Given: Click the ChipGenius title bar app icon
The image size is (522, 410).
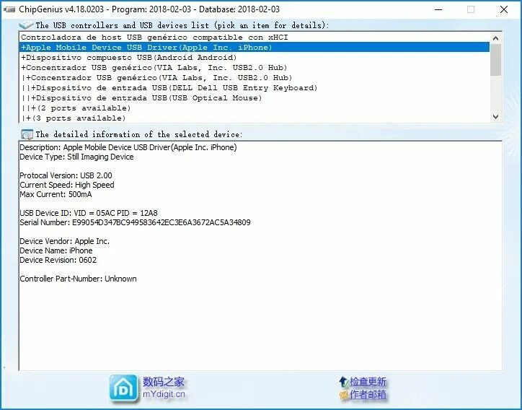Looking at the screenshot, I should coord(9,9).
